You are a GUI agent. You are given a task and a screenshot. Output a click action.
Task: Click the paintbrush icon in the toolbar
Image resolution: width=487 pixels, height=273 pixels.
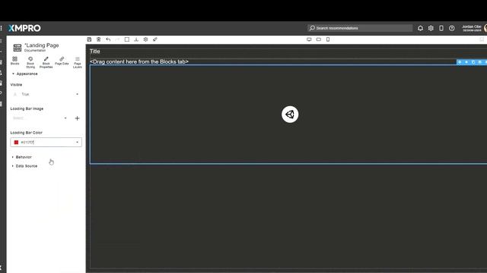pyautogui.click(x=155, y=39)
